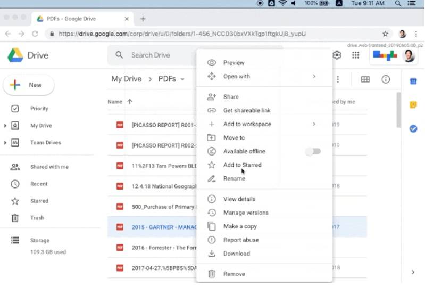The image size is (425, 286).
Task: Expand the My Drive tree arrow
Action: coord(5,126)
